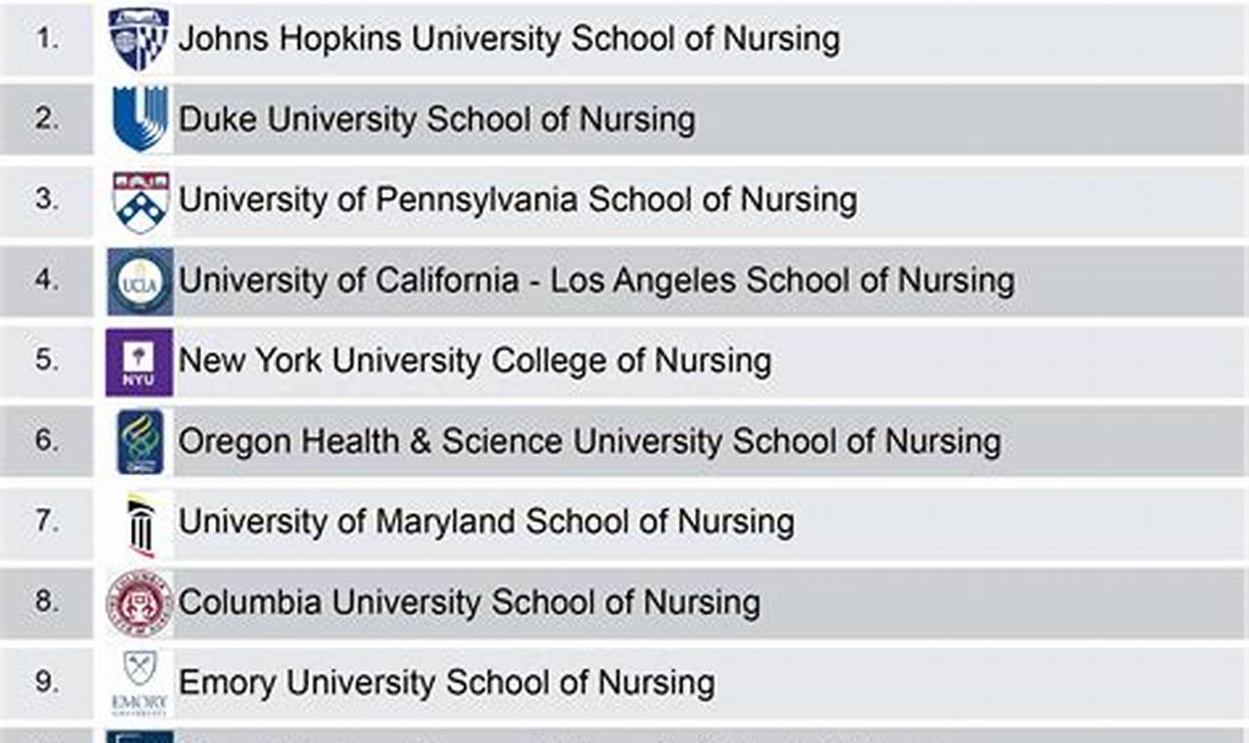The width and height of the screenshot is (1249, 743).
Task: Open Duke University School of Nursing
Action: pyautogui.click(x=437, y=119)
